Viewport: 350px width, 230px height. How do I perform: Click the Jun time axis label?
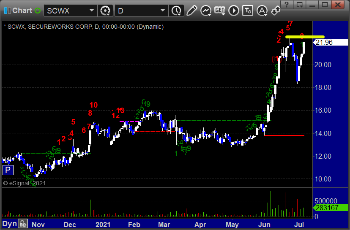(264, 225)
